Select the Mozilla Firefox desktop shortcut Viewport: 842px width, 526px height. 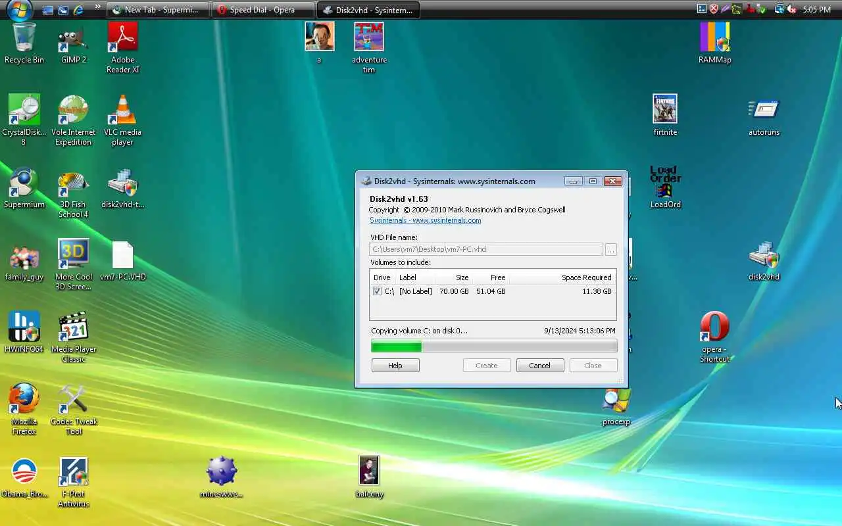(24, 409)
